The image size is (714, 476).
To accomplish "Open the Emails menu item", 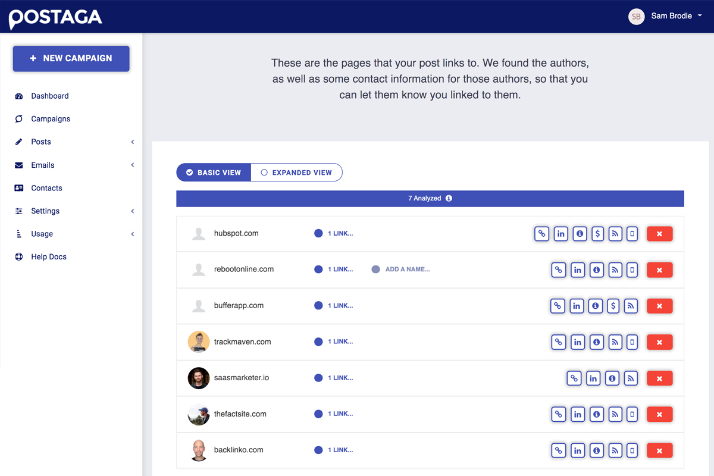I will 42,165.
